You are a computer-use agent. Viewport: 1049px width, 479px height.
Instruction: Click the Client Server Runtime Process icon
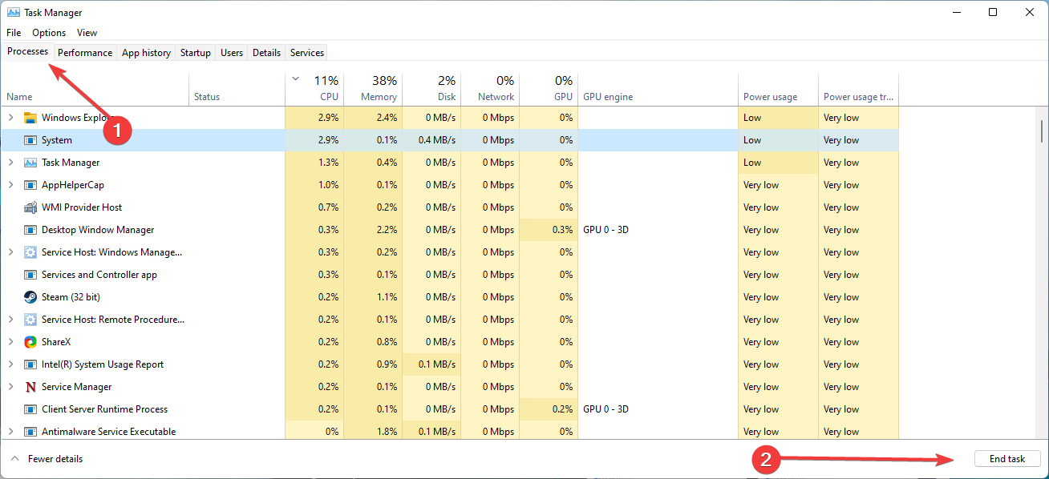coord(30,409)
